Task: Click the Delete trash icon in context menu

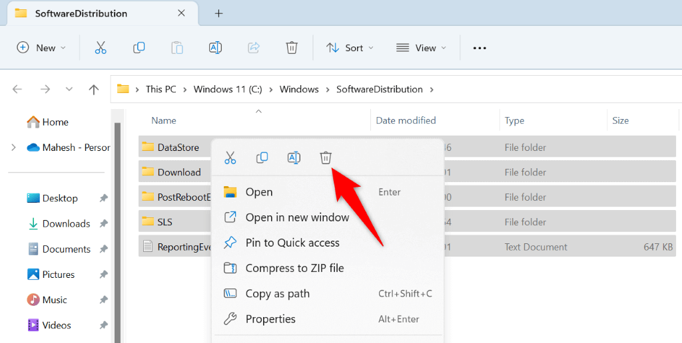Action: (x=326, y=158)
